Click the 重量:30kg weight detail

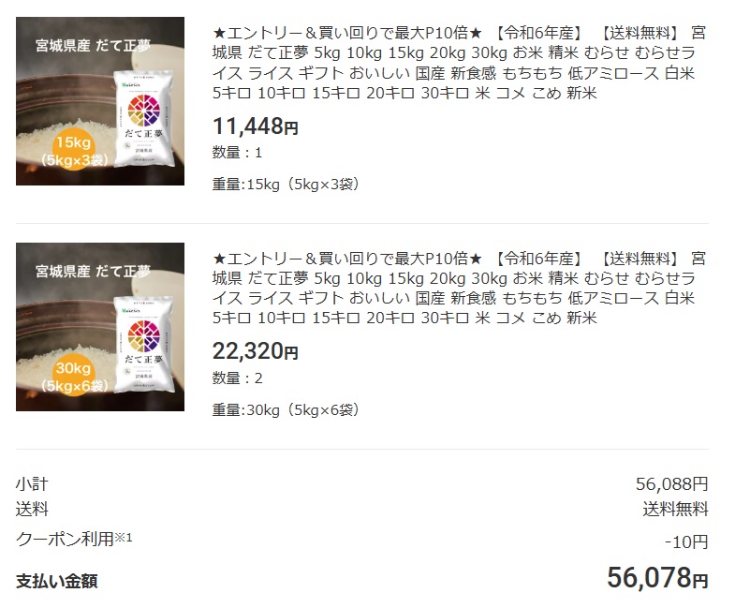pos(286,409)
